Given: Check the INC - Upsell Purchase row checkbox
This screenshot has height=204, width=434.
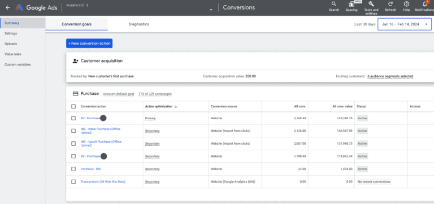Looking at the screenshot, I should pos(73,144).
